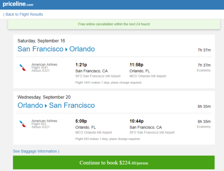224x171 pixels.
Task: Click the Saturday, September 16 date label
Action: [x=41, y=41]
